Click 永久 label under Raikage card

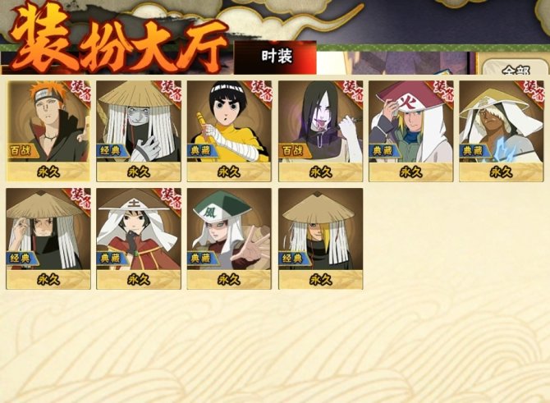point(502,172)
